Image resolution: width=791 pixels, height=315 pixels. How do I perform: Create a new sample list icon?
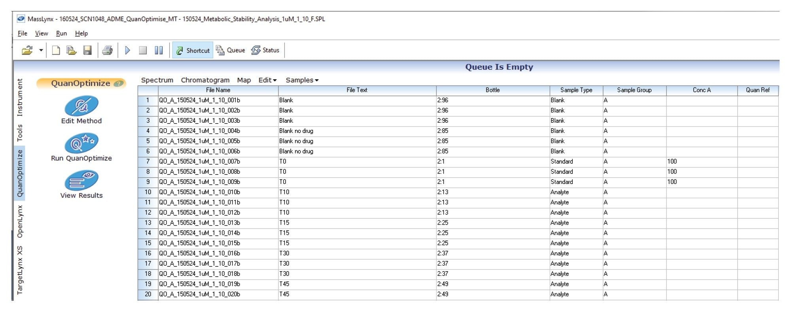(x=56, y=51)
